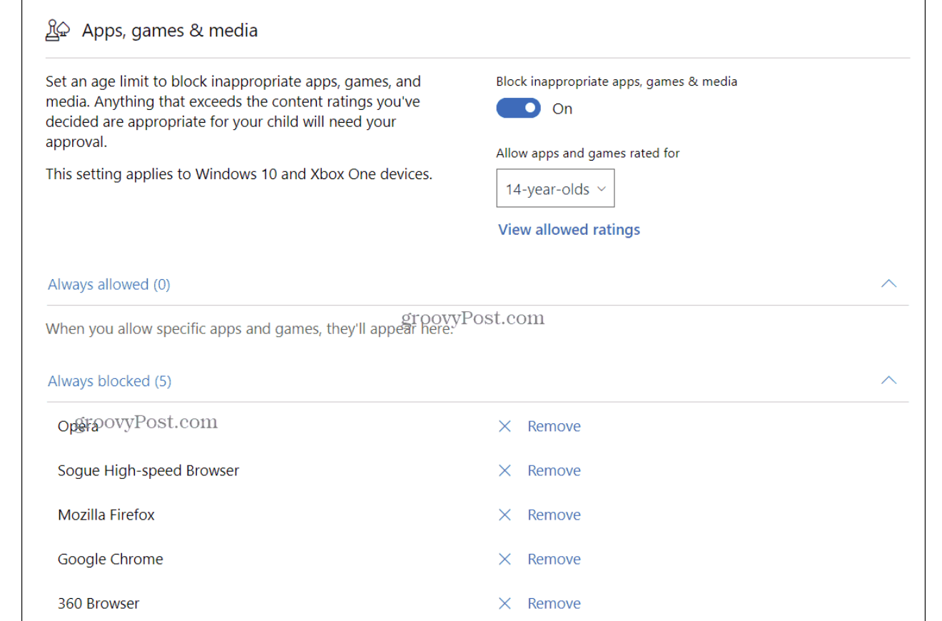942x621 pixels.
Task: Remove Opera from the blocked list
Action: [x=554, y=426]
